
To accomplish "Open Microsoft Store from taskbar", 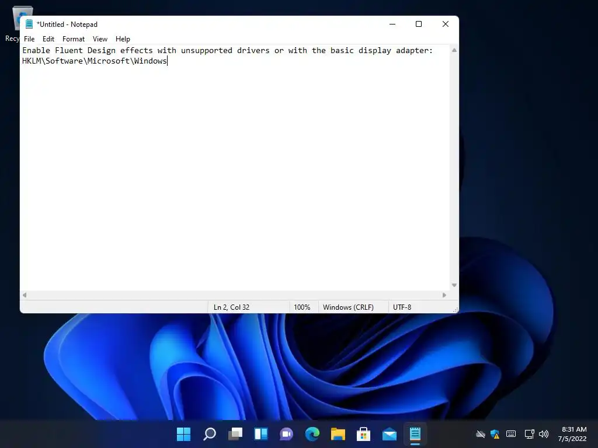I will coord(363,434).
